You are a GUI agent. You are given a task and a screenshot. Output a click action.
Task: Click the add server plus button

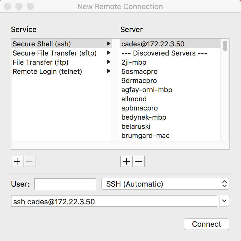pos(126,162)
